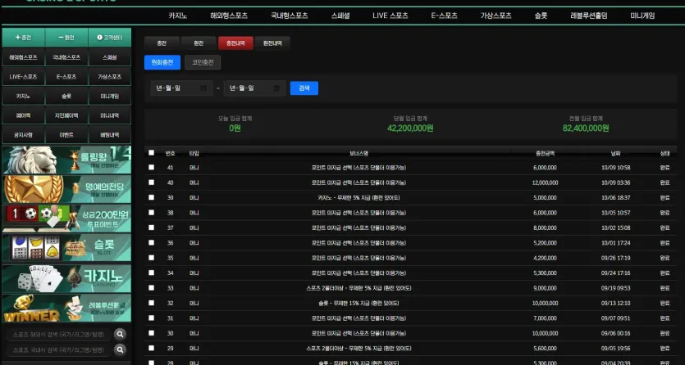Check the checkbox for row number 38
The height and width of the screenshot is (365, 685).
coord(151,213)
